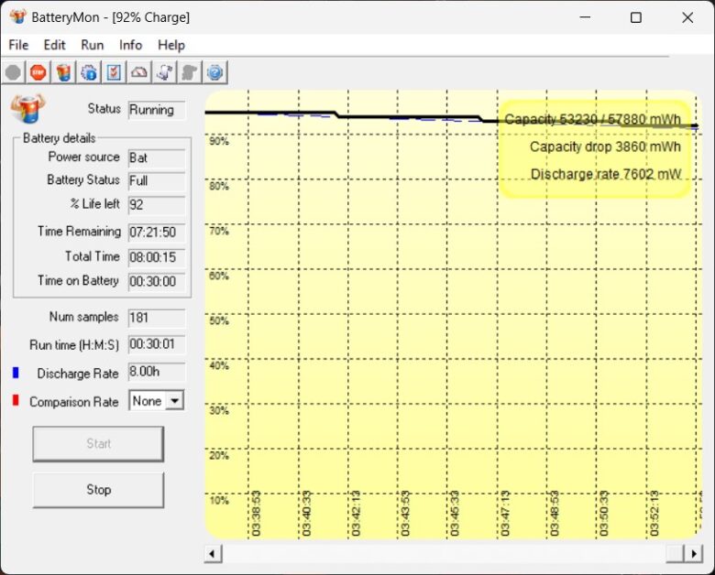Click the Stop button
The height and width of the screenshot is (575, 715).
(98, 490)
